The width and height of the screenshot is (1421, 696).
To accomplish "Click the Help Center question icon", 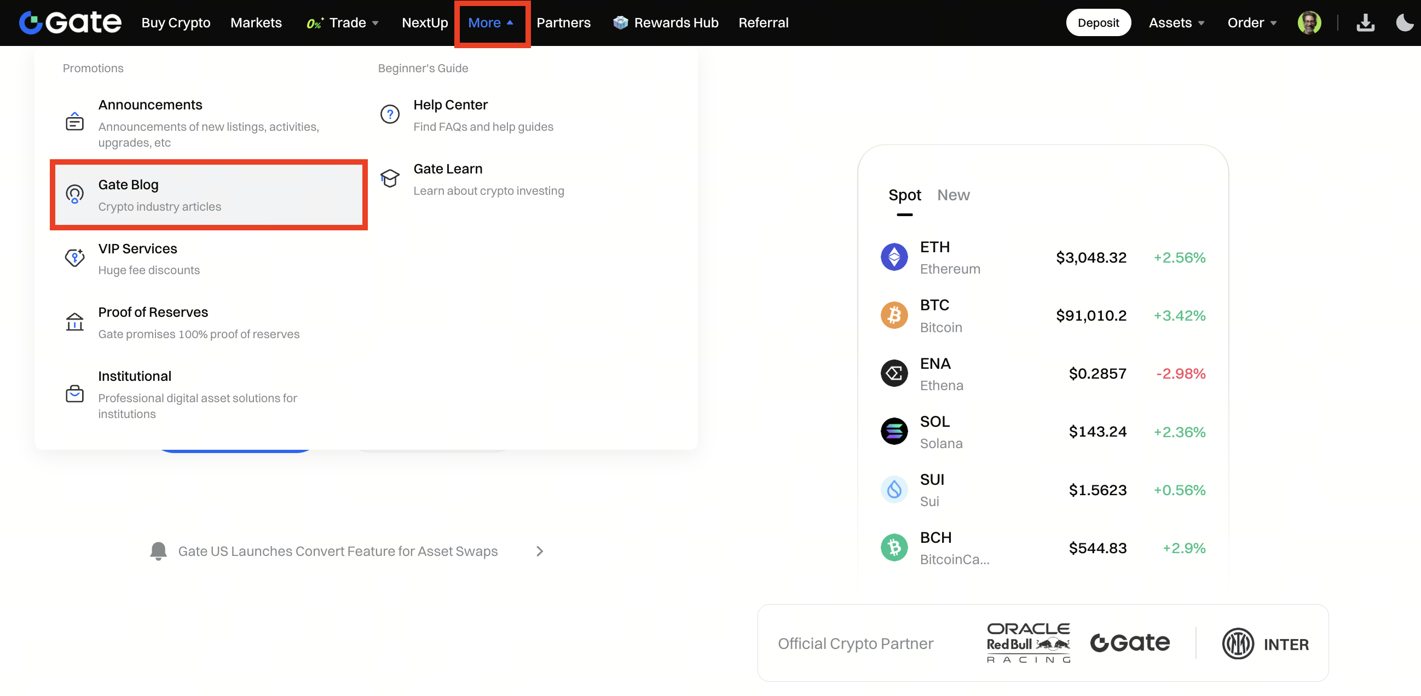I will pos(390,114).
